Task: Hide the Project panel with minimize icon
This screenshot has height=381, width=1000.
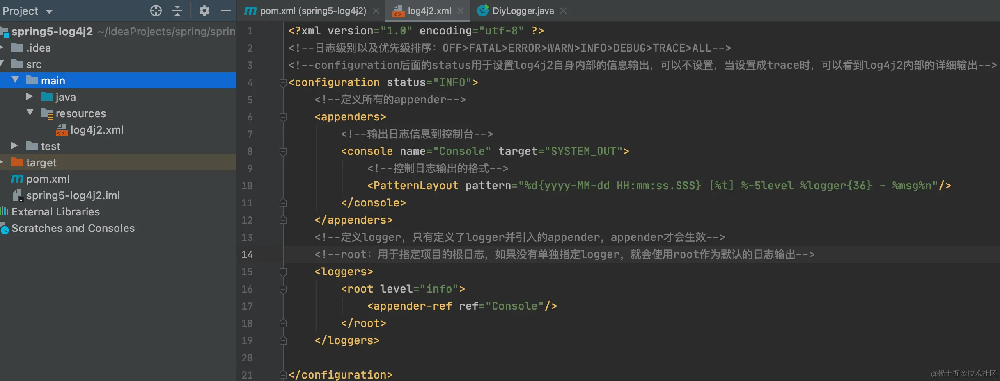Action: [x=225, y=11]
